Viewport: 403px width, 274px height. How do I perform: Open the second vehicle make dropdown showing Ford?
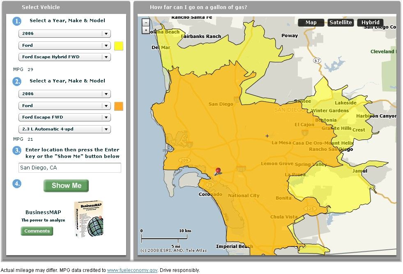(x=64, y=106)
